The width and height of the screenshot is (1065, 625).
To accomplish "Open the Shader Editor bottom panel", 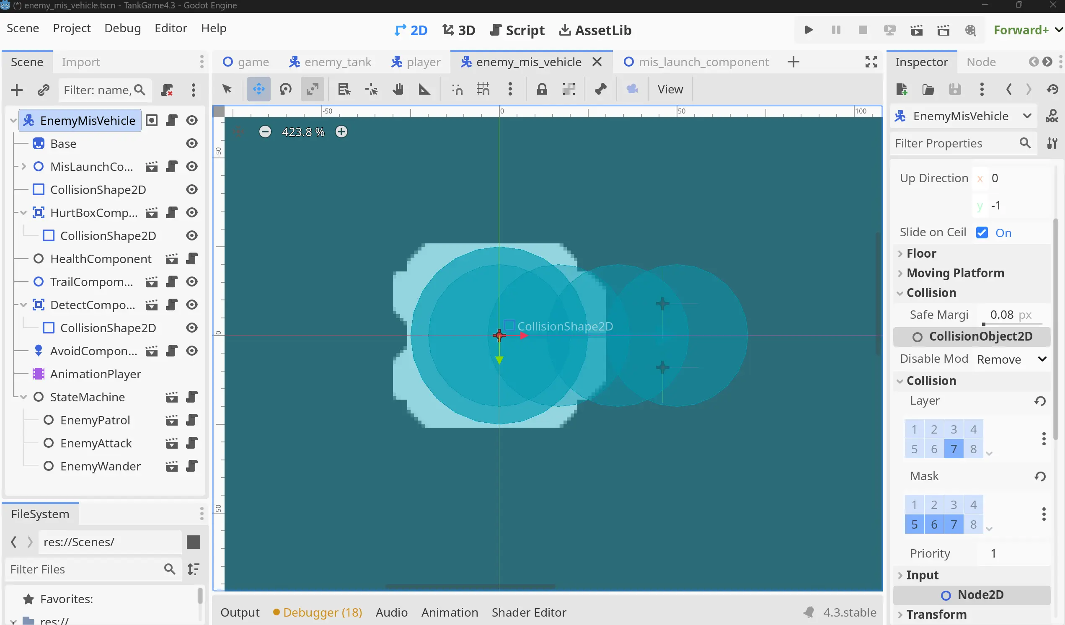I will click(529, 613).
